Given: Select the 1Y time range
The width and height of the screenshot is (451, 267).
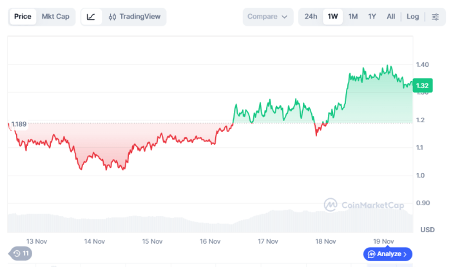Looking at the screenshot, I should tap(372, 17).
